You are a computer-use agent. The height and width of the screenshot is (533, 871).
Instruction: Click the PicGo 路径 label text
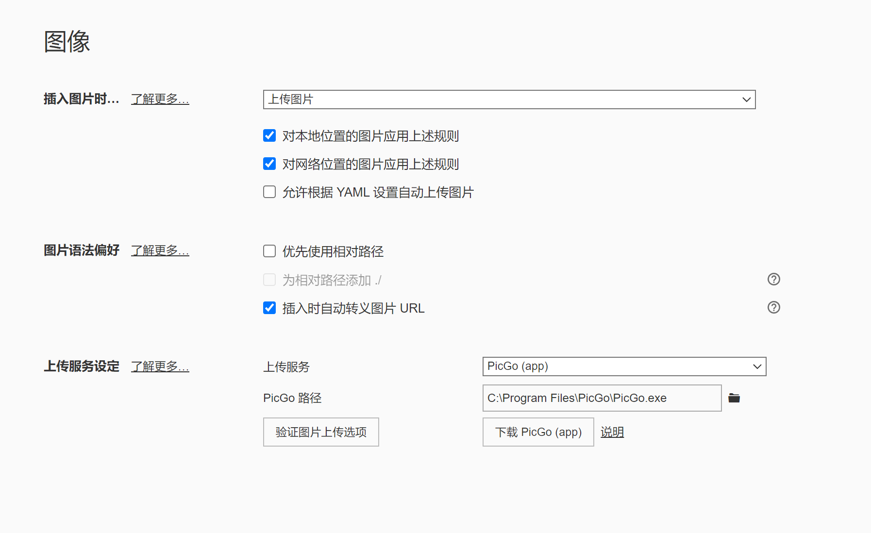tap(292, 398)
